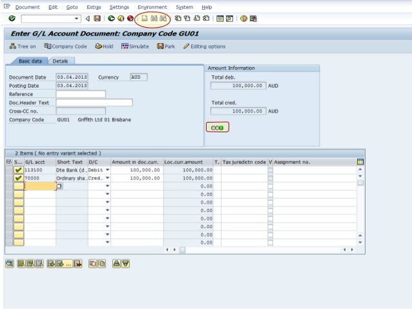
Task: Click the Doc.Header Text field
Action: point(94,103)
